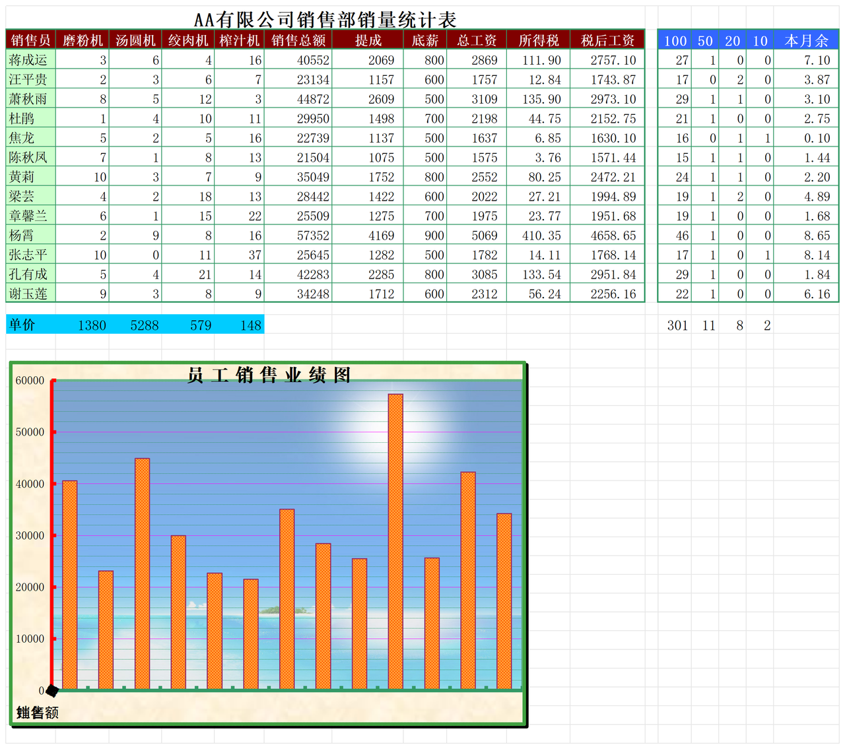This screenshot has width=845, height=749.
Task: Click the 60000 label on chart axis
Action: 30,381
